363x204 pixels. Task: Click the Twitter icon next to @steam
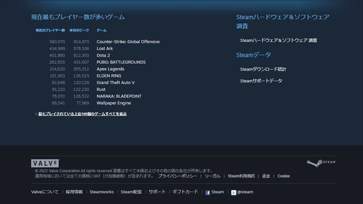point(233,193)
